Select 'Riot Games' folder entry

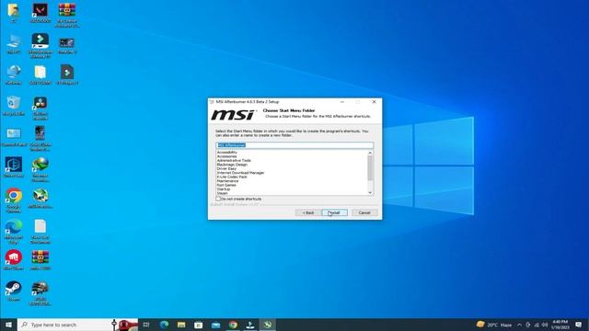(226, 185)
